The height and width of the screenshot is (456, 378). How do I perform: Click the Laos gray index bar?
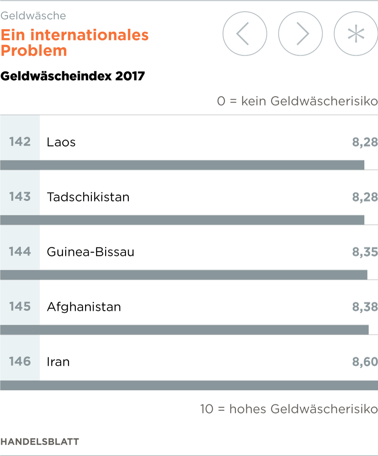pos(182,165)
